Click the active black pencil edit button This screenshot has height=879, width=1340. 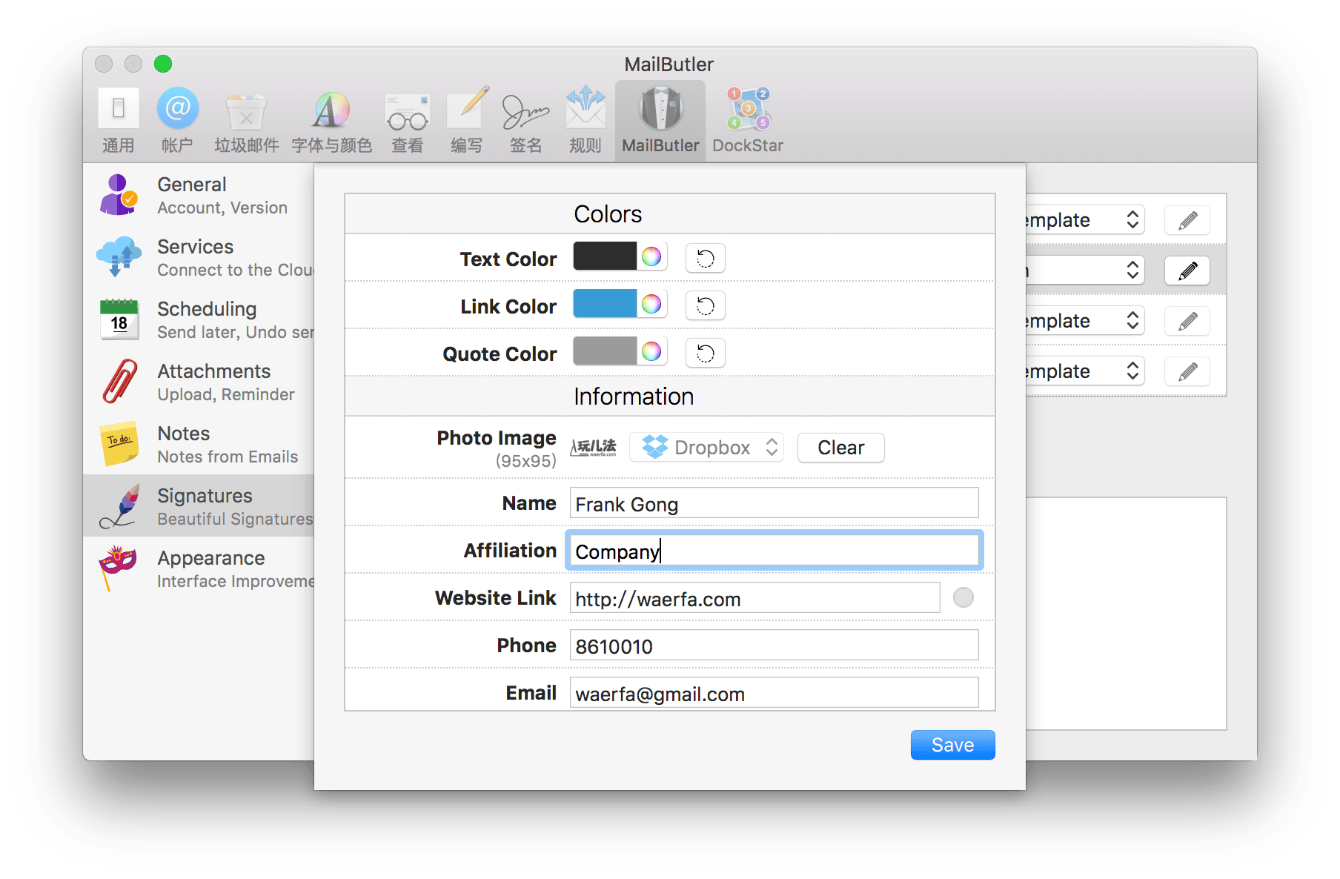point(1187,271)
